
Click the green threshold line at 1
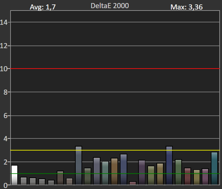pos(115,174)
